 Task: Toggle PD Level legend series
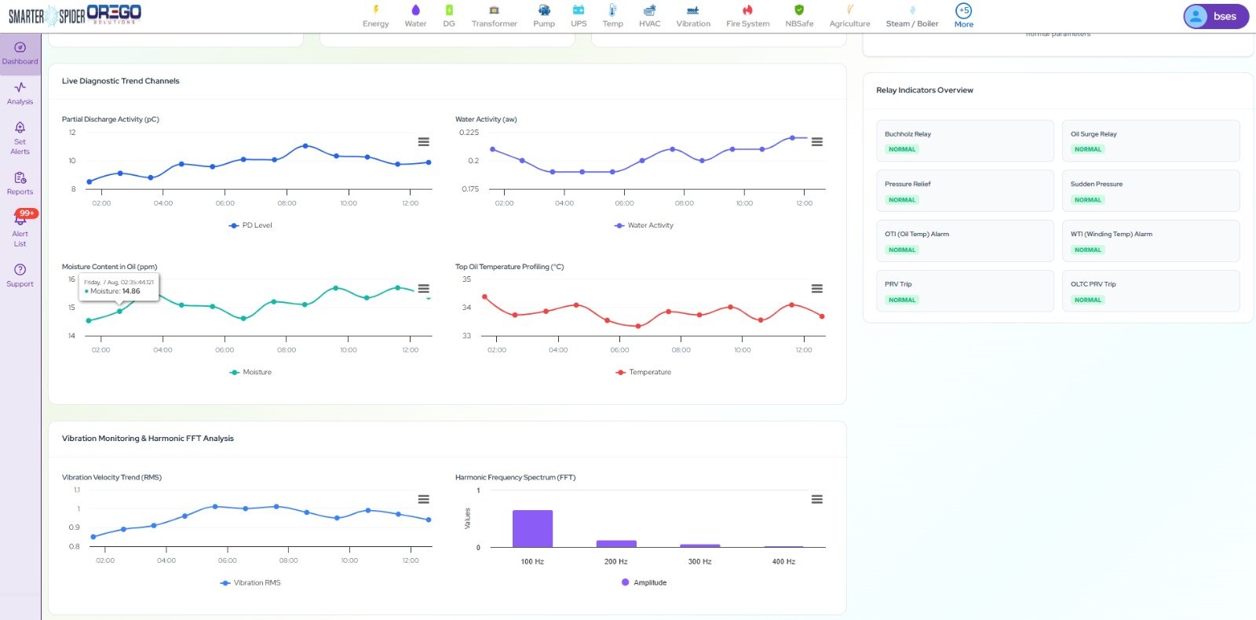click(x=250, y=225)
